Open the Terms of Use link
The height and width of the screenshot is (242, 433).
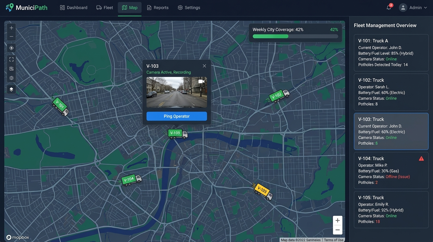[x=334, y=240]
